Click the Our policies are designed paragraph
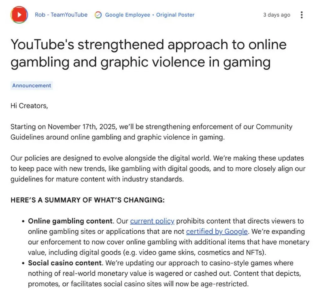 pyautogui.click(x=158, y=169)
